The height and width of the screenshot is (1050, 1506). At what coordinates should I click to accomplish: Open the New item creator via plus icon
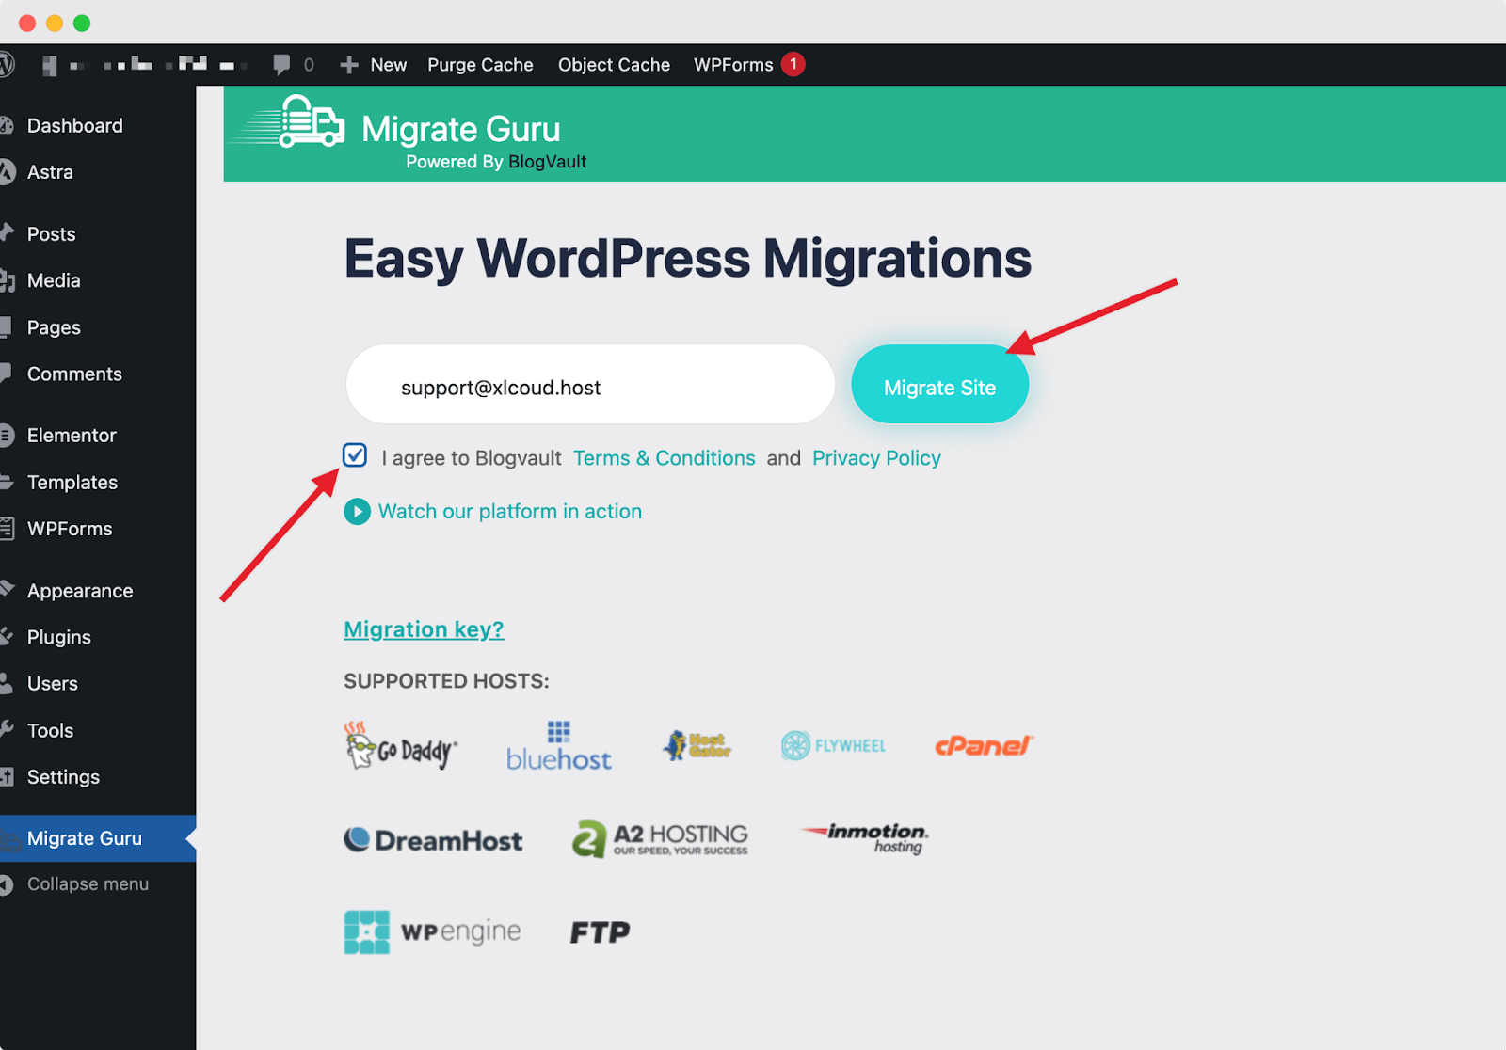(x=347, y=64)
